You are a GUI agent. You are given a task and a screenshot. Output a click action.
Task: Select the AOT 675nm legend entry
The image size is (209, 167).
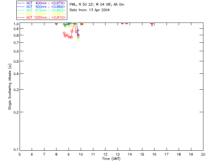click(41, 10)
